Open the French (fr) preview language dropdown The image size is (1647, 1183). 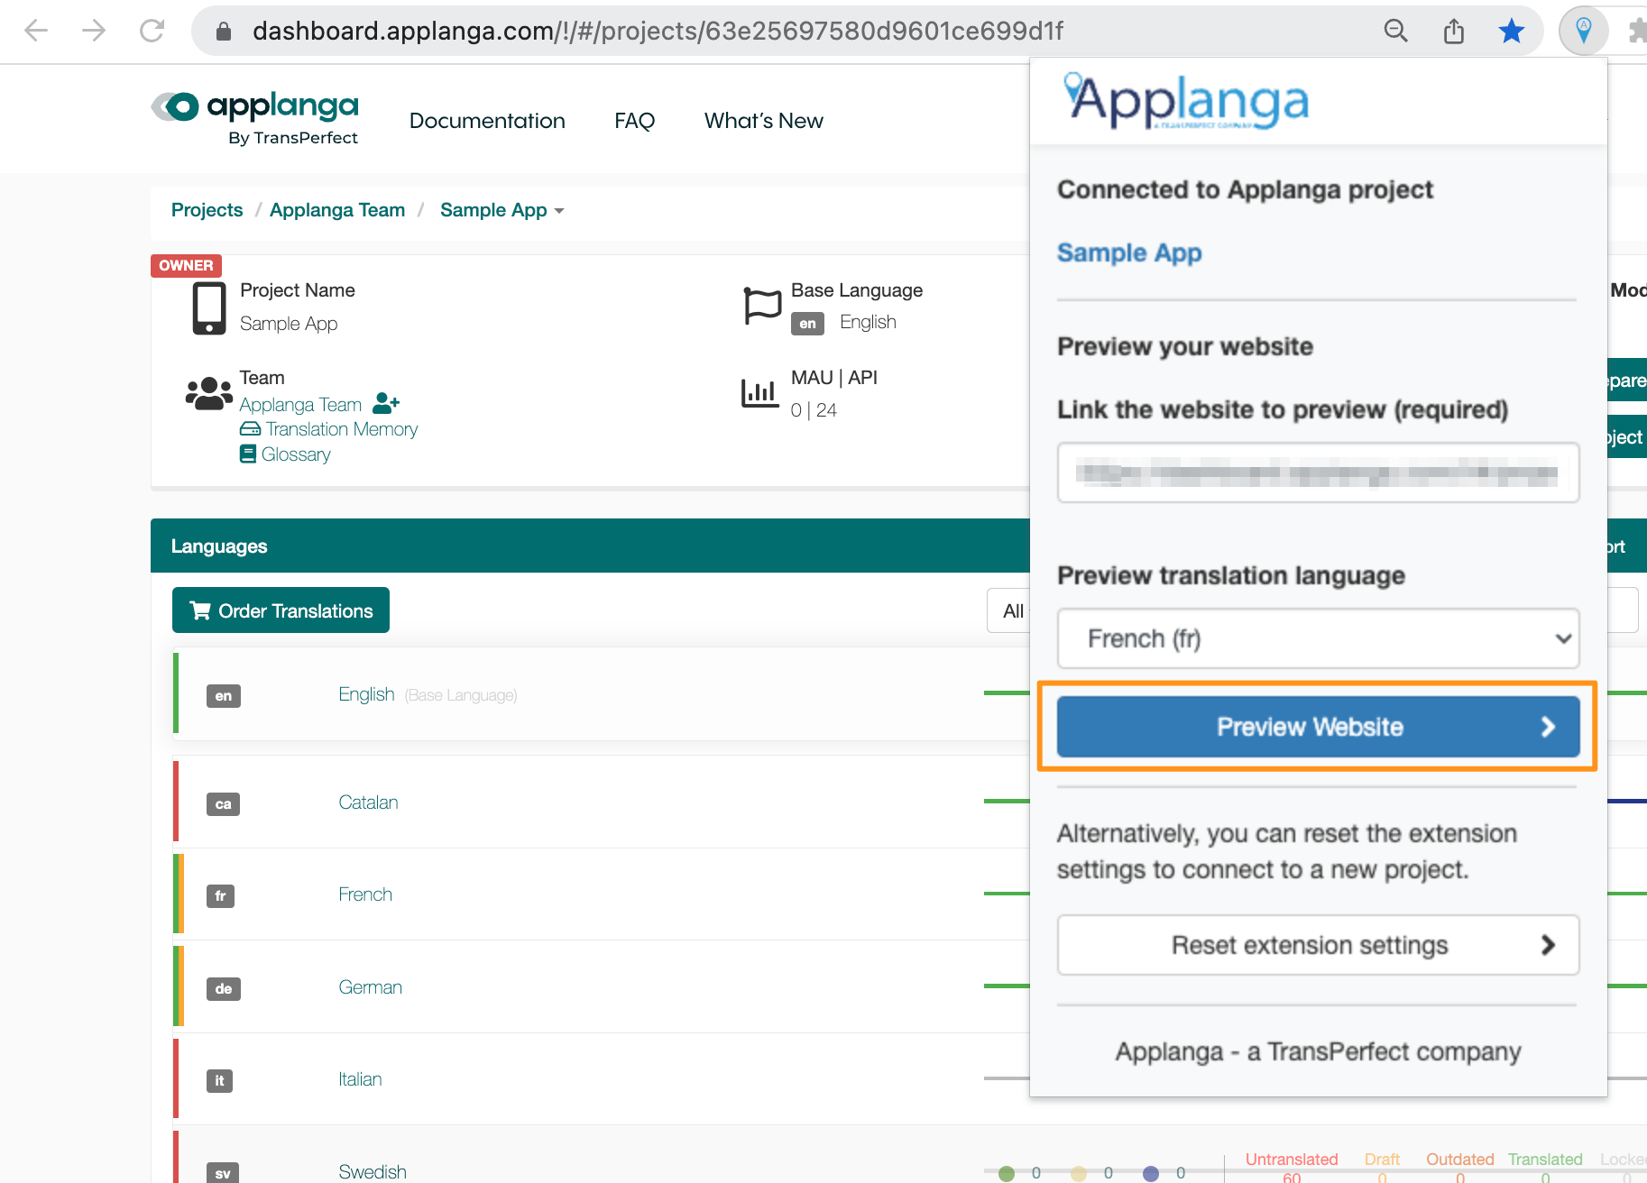(x=1318, y=638)
